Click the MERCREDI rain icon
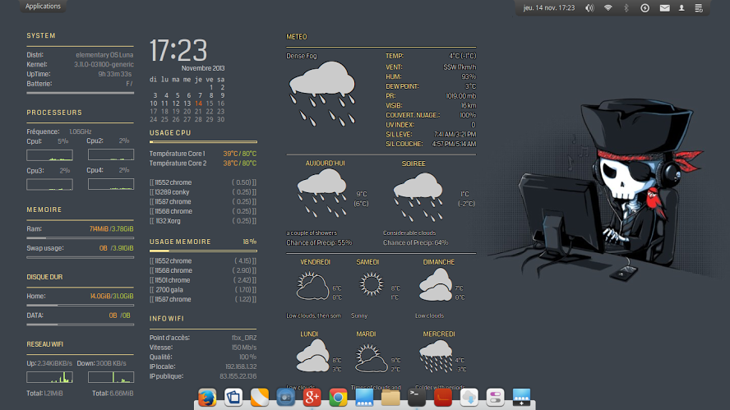Viewport: 730px width, 410px height. click(x=436, y=356)
